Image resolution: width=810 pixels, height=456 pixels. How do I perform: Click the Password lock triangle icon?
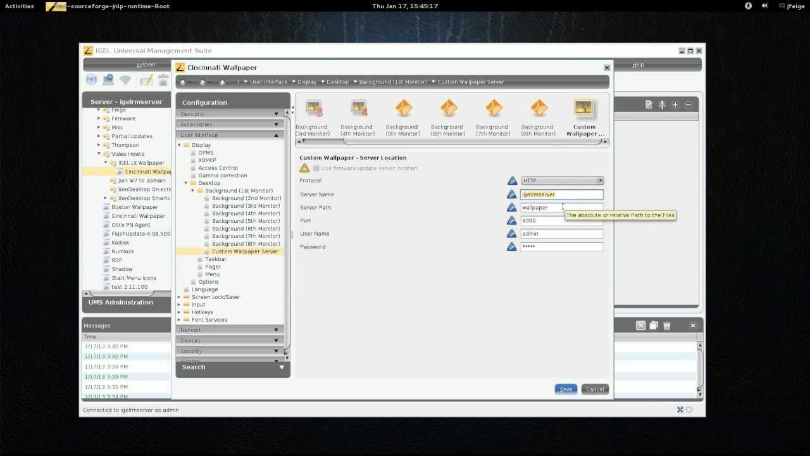(512, 247)
